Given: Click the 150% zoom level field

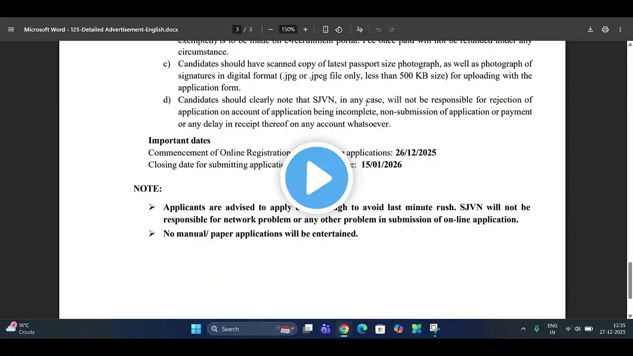Looking at the screenshot, I should point(288,30).
